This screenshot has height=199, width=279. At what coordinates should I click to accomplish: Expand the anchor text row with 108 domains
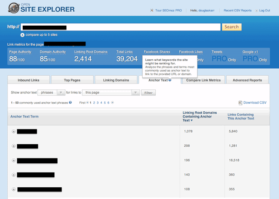(x=14, y=189)
